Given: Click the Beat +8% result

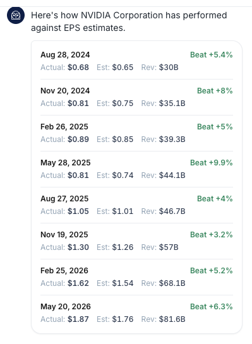Looking at the screenshot, I should click(215, 91).
